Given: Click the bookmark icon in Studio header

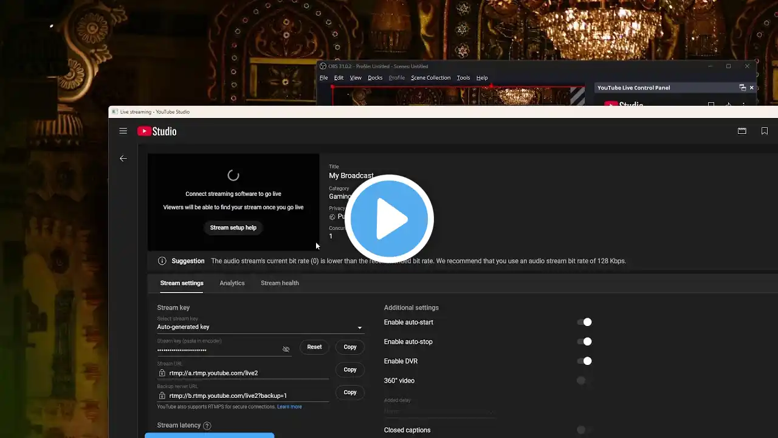Looking at the screenshot, I should (x=765, y=131).
